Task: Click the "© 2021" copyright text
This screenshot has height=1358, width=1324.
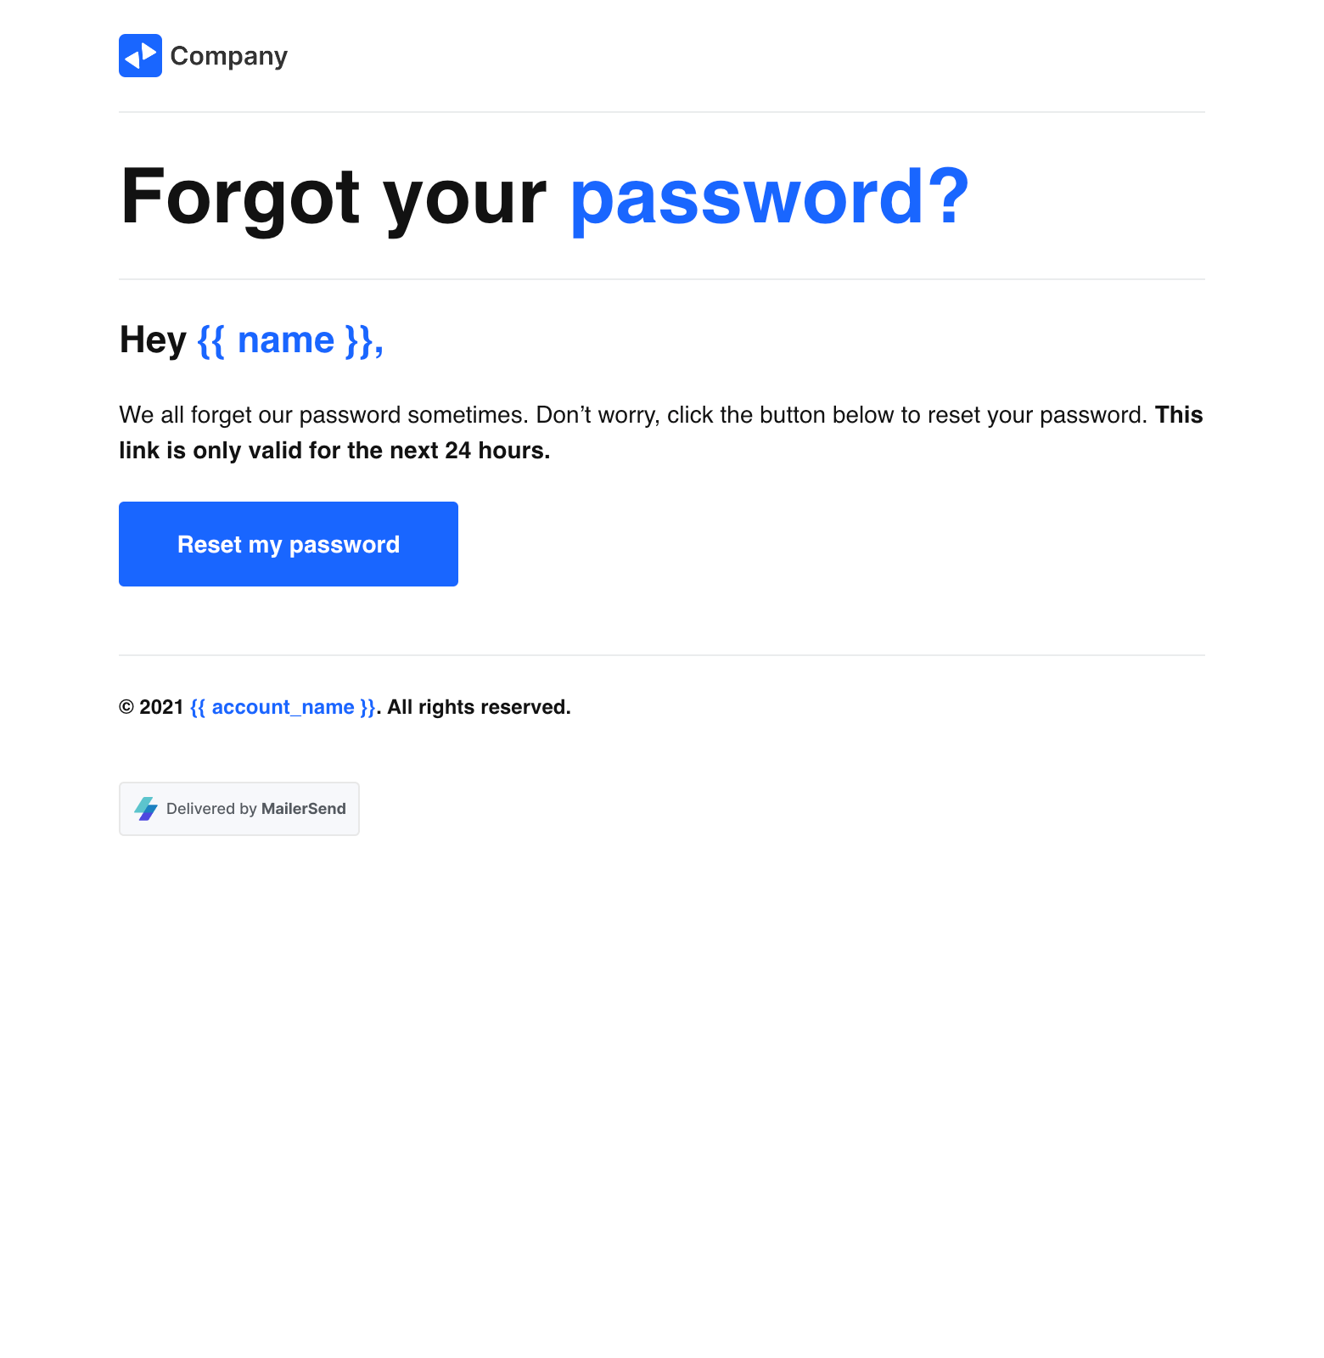Action: 151,707
